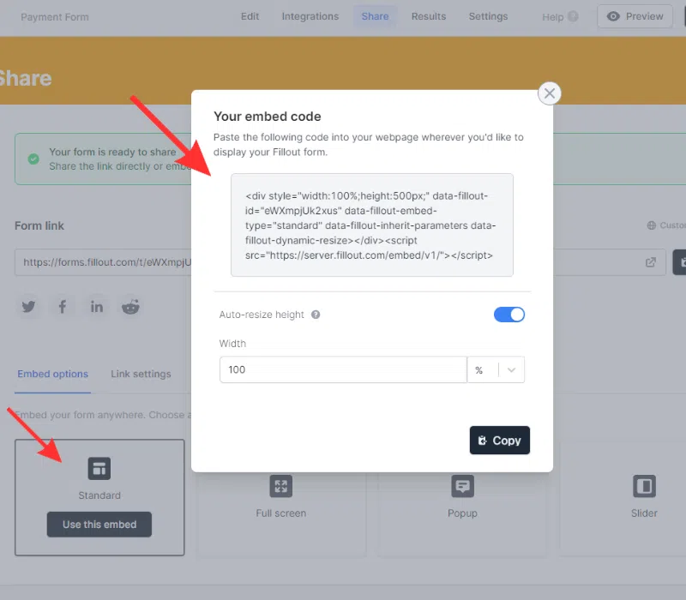Switch to the Link settings tab

[141, 374]
